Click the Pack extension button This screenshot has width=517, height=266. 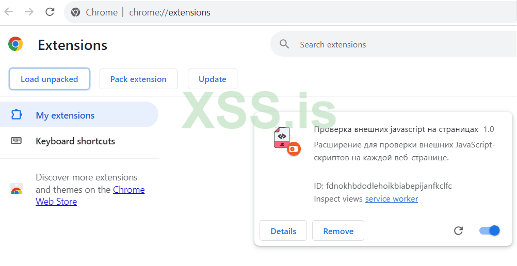pyautogui.click(x=138, y=79)
